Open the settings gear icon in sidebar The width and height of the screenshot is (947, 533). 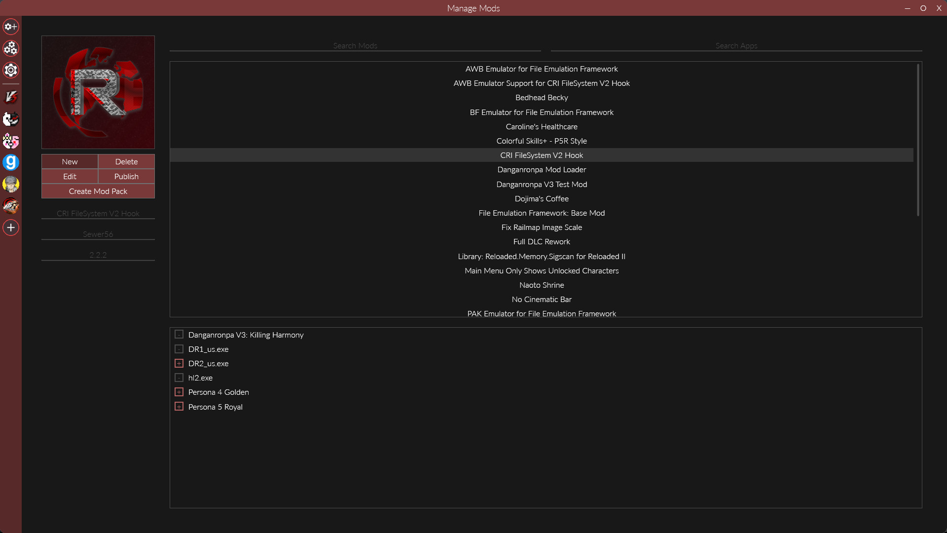point(11,70)
